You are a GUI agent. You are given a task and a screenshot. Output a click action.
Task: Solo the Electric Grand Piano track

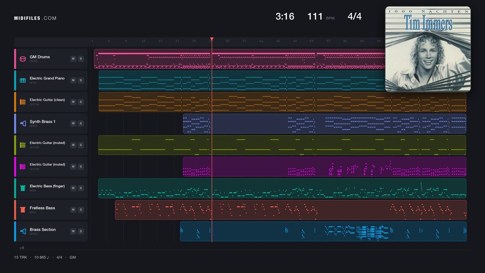pos(81,80)
